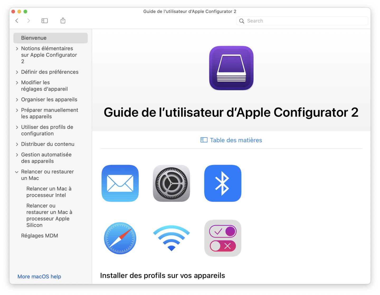Follow the More macOS help link

click(39, 277)
